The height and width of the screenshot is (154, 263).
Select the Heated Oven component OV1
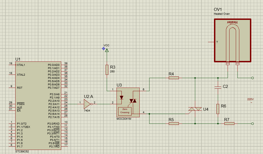click(x=232, y=41)
